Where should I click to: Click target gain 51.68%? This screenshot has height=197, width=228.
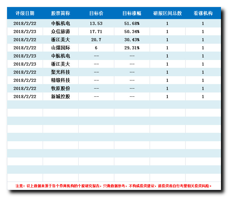point(132,24)
